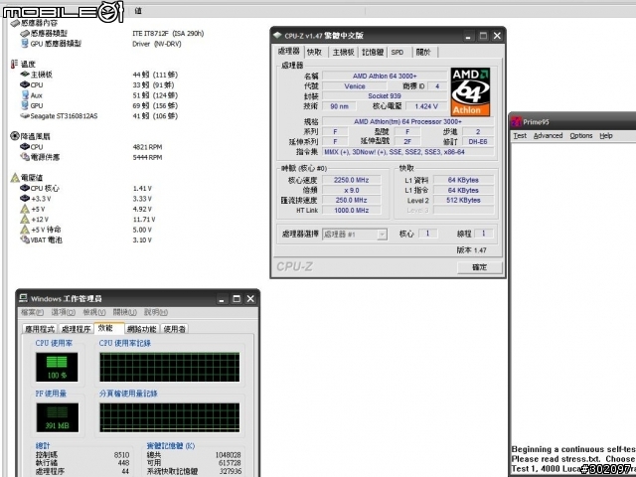Click the Aux temperature row icon
The image size is (636, 477).
coord(25,95)
